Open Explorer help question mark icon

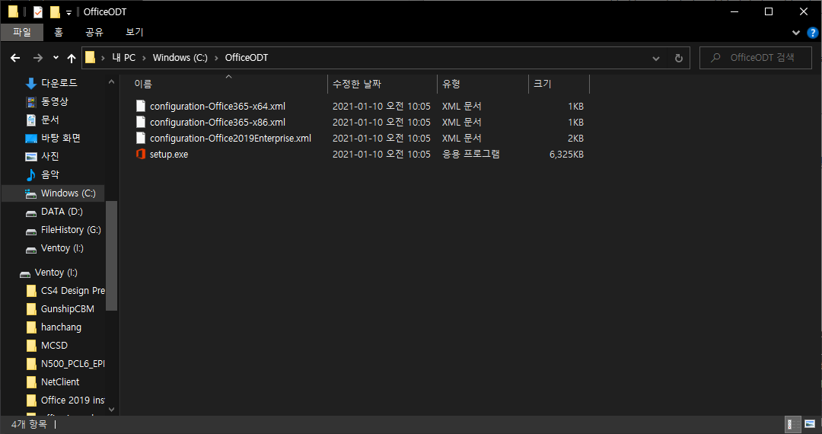[x=812, y=33]
